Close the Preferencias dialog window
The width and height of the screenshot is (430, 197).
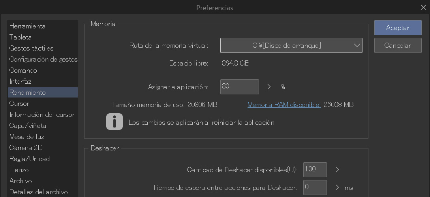(x=423, y=7)
